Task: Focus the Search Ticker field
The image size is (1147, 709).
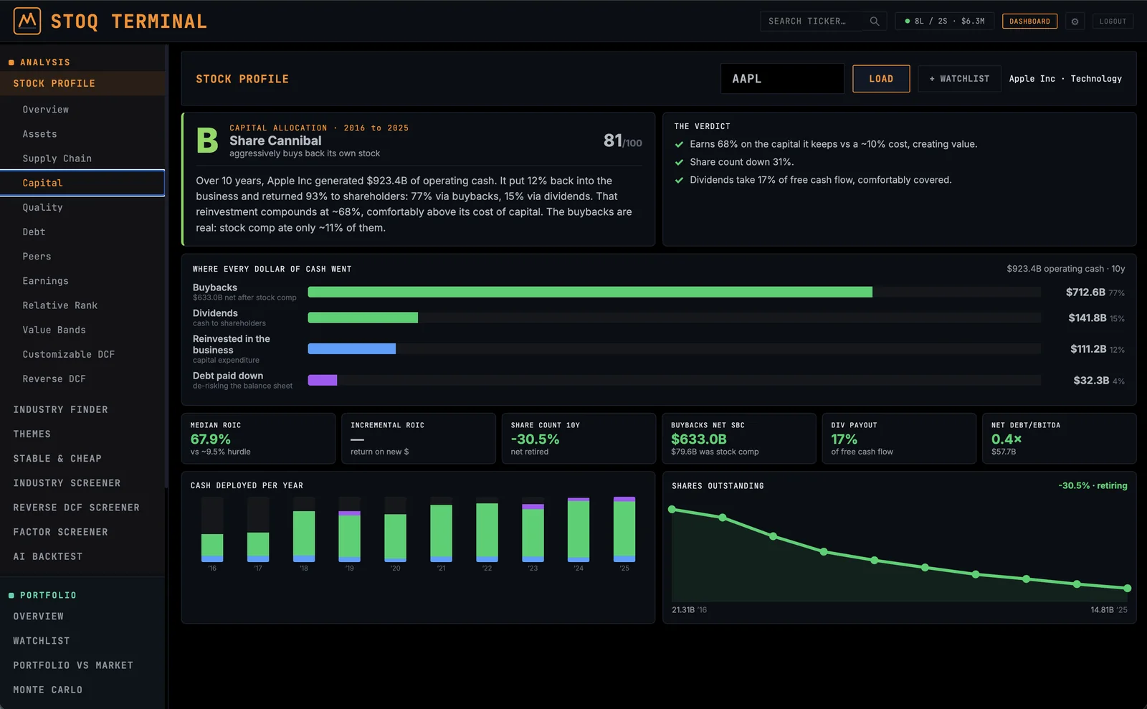Action: pyautogui.click(x=823, y=22)
